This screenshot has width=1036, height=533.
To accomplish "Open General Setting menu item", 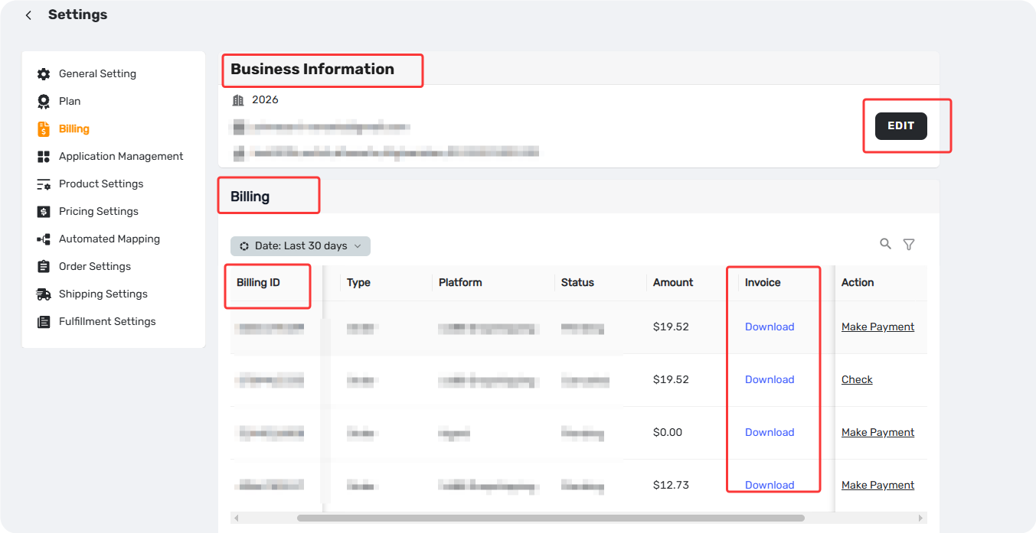I will [x=97, y=74].
